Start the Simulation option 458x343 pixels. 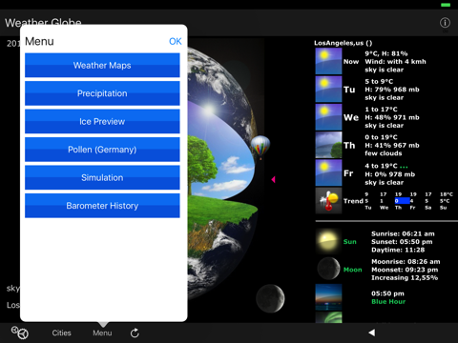pos(102,177)
